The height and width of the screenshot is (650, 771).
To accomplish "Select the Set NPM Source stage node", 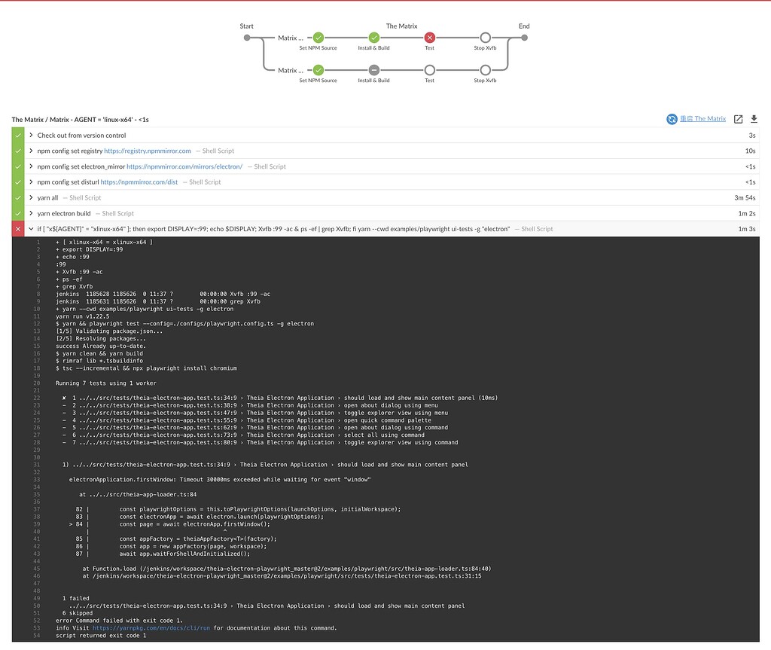I will point(317,36).
